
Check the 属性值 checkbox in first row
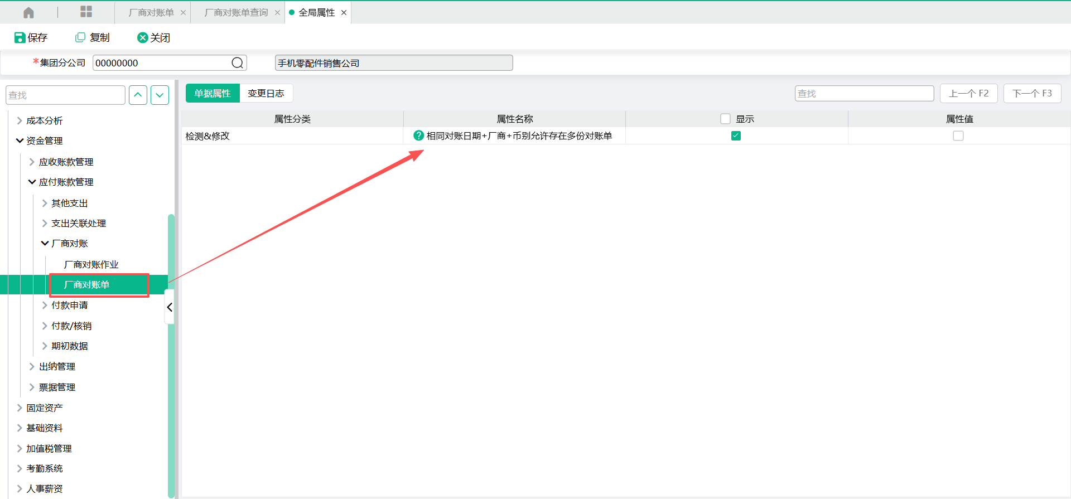pyautogui.click(x=958, y=135)
